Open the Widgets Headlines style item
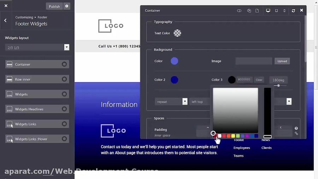This screenshot has width=318, height=179. [x=37, y=109]
